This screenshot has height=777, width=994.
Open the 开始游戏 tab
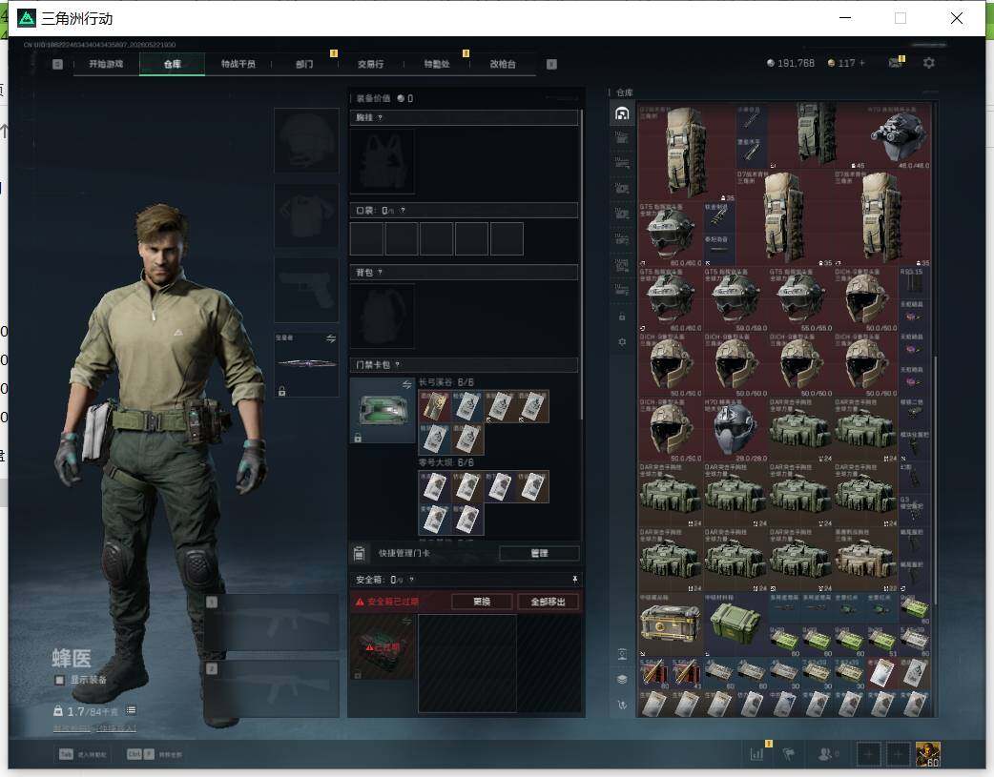pos(106,64)
